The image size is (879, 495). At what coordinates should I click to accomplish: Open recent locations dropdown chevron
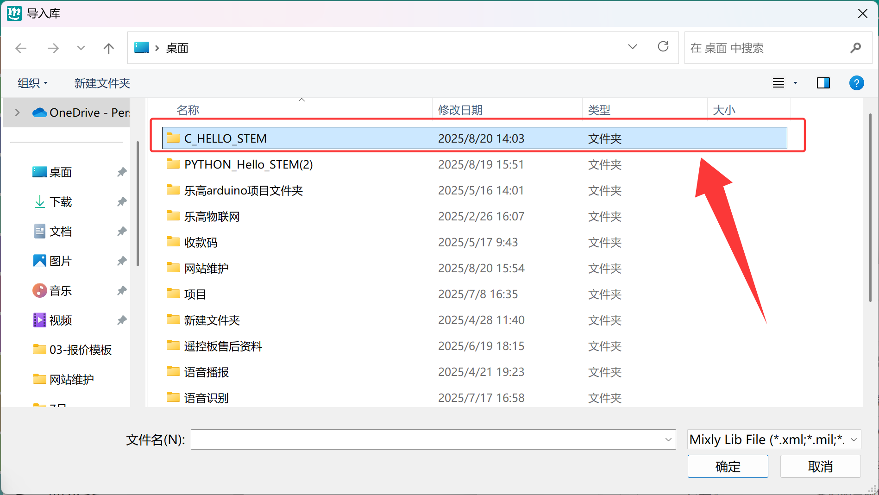pos(81,48)
